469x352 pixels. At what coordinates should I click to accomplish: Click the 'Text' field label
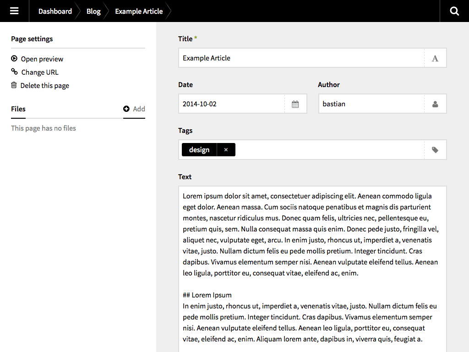(185, 176)
